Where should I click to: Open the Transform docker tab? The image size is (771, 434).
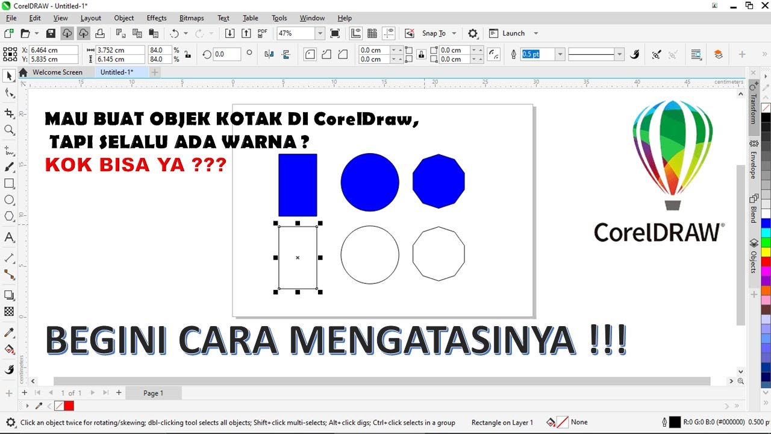click(x=754, y=104)
